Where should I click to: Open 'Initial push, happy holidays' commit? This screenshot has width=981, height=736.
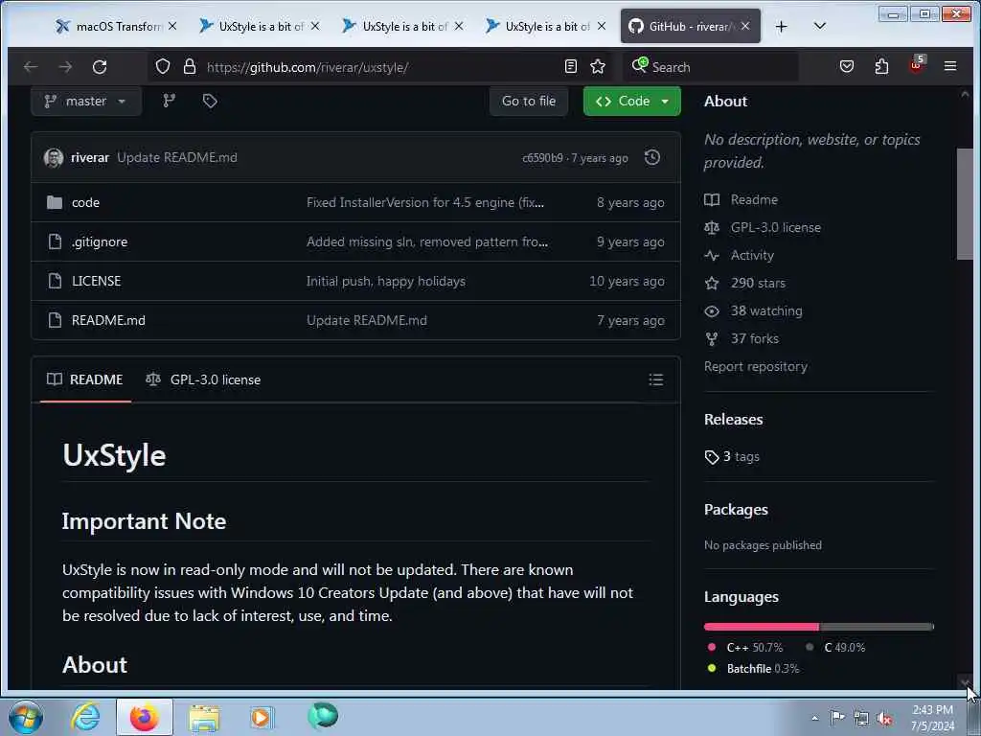click(386, 282)
